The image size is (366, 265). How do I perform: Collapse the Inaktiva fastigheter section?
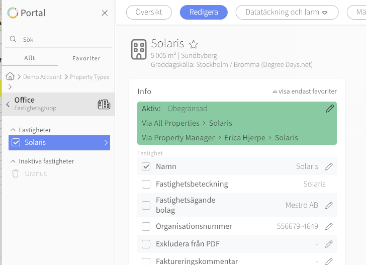(x=13, y=161)
